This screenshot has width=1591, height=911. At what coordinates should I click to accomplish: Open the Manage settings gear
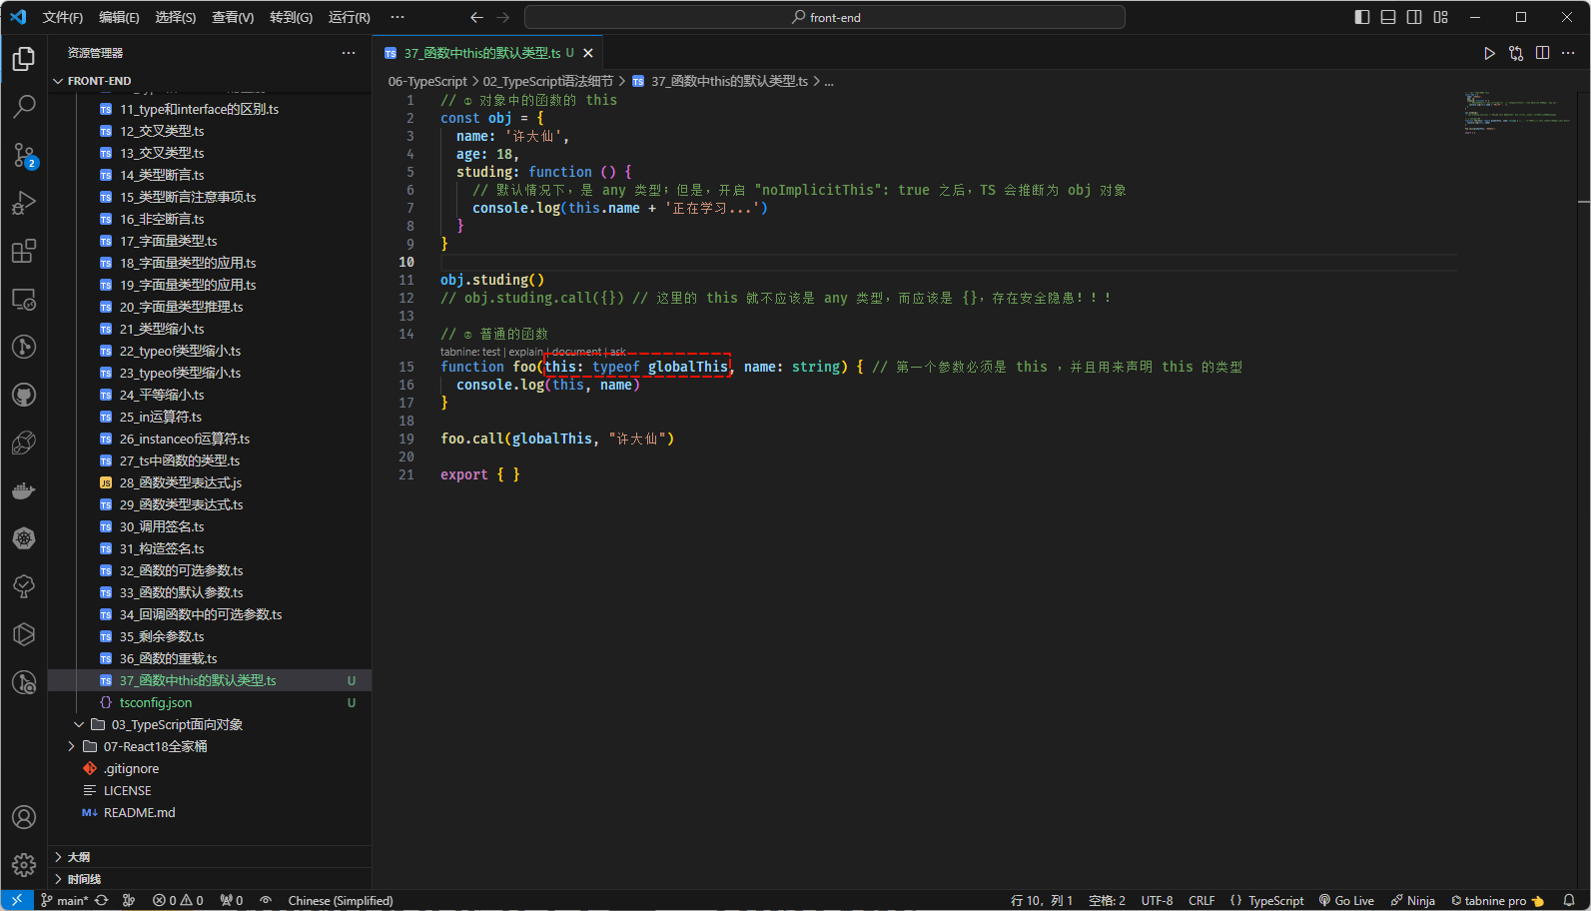tap(24, 864)
